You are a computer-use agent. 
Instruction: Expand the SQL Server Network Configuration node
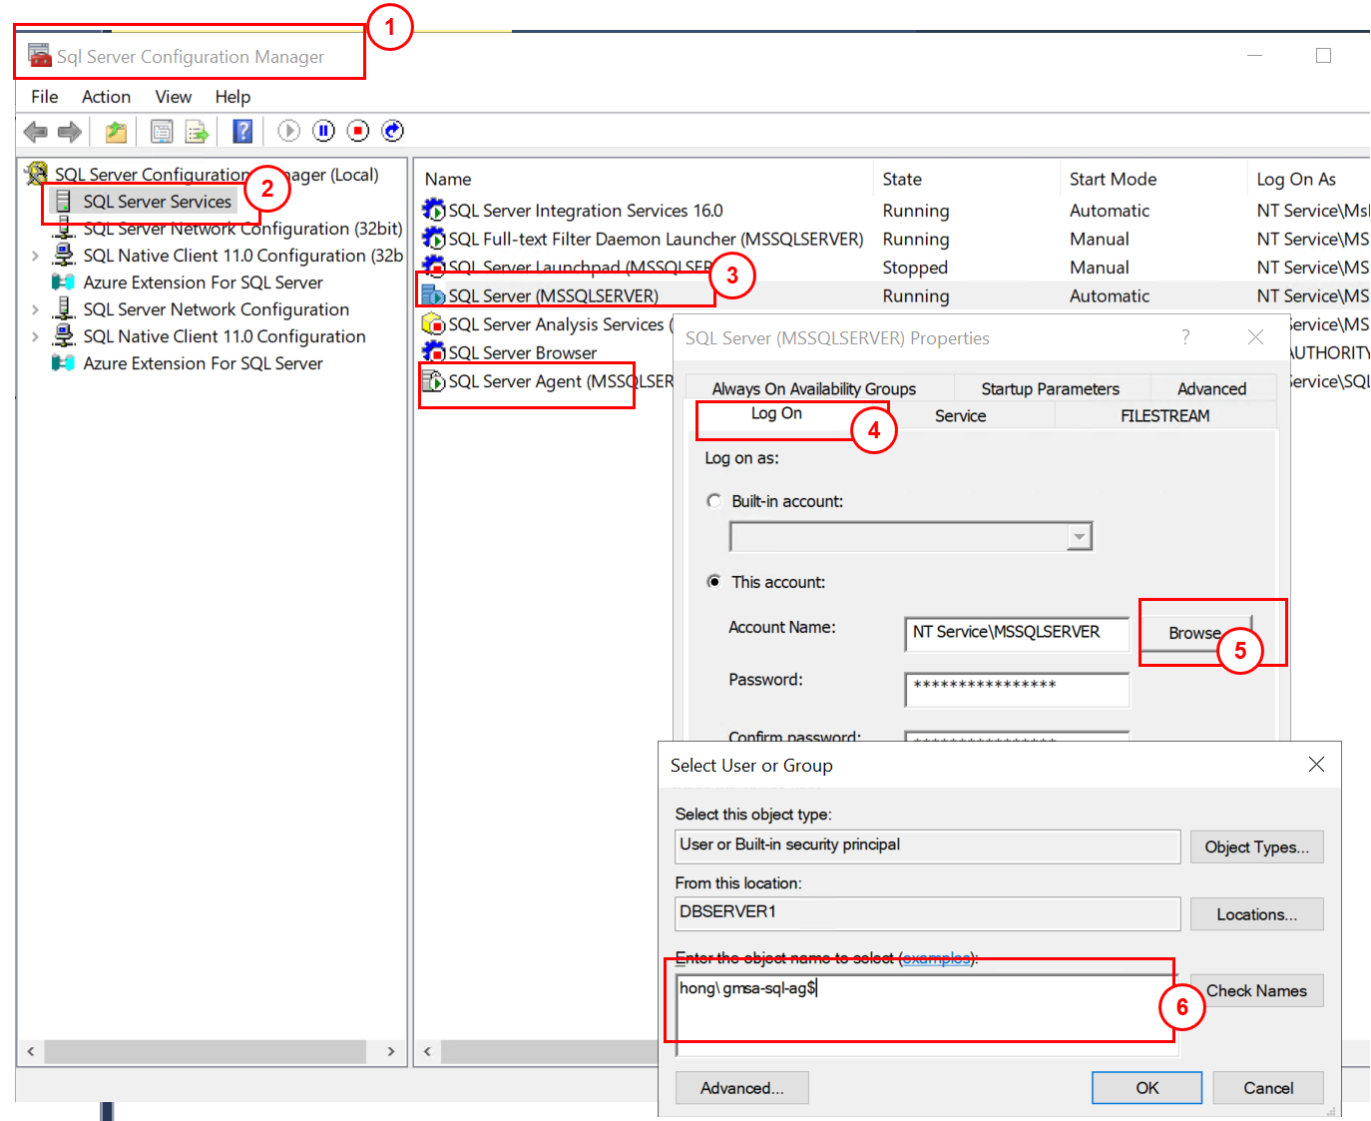point(35,310)
